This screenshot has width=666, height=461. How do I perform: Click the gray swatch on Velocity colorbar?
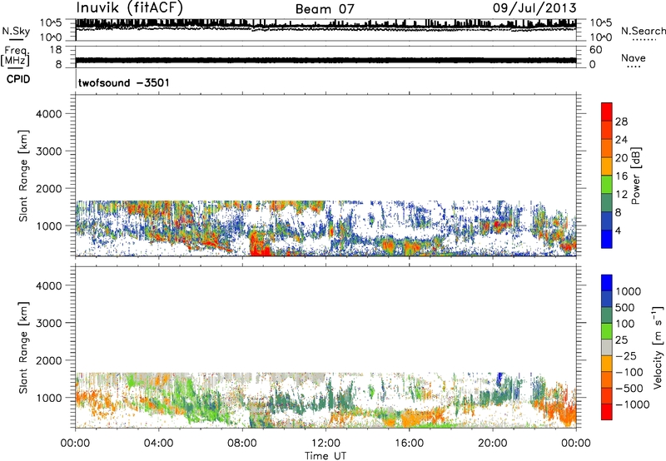click(607, 347)
